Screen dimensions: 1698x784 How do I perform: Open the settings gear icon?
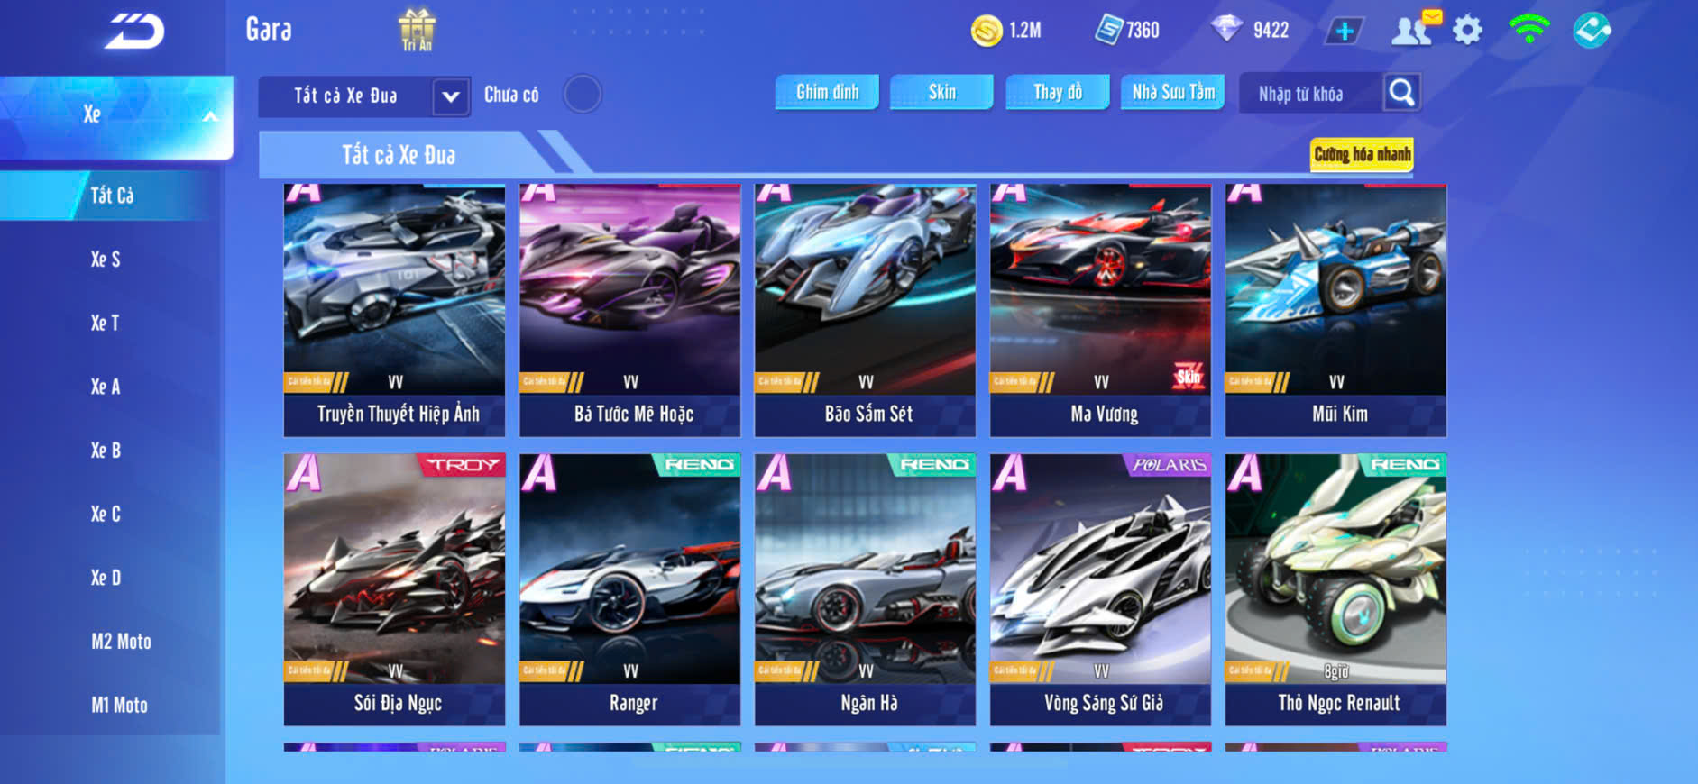[x=1467, y=31]
